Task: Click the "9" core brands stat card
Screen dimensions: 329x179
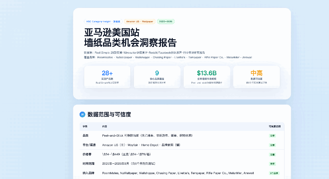Action: pos(157,77)
